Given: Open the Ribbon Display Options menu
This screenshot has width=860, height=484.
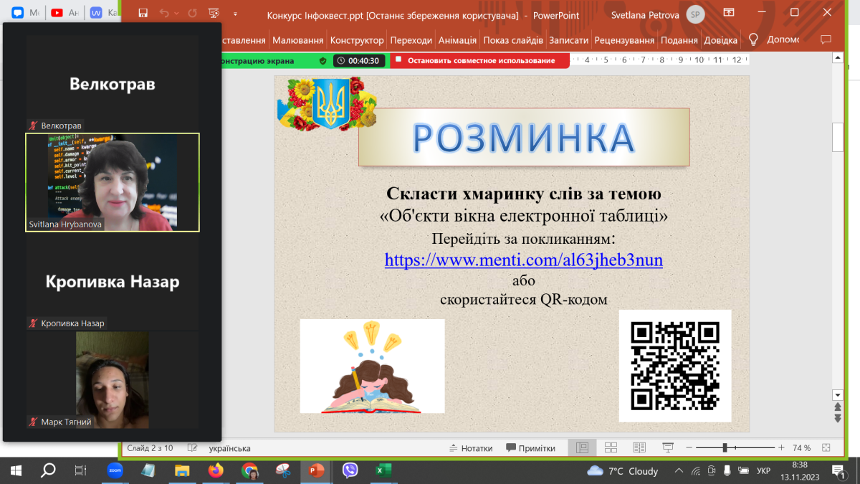Looking at the screenshot, I should [x=729, y=13].
